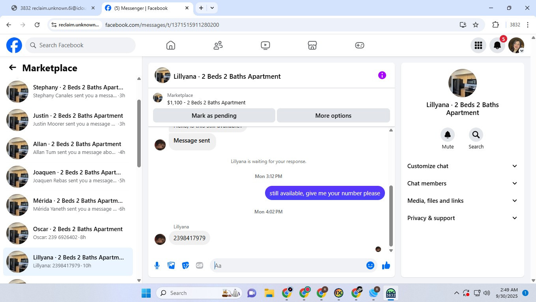Focus the Aa message input field
This screenshot has width=536, height=302.
point(288,265)
